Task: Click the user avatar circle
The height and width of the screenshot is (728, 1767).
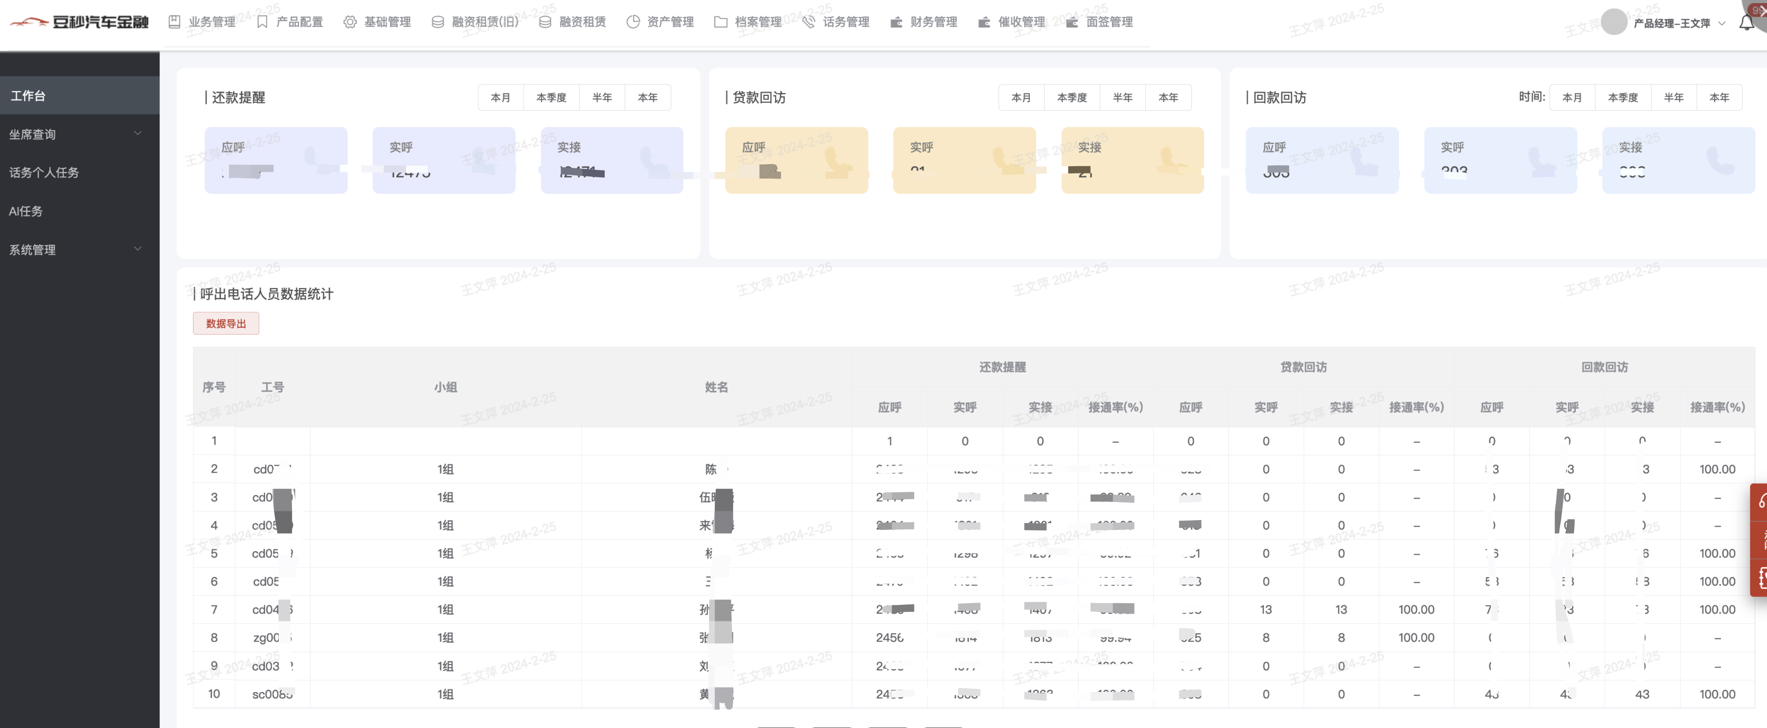Action: tap(1613, 22)
